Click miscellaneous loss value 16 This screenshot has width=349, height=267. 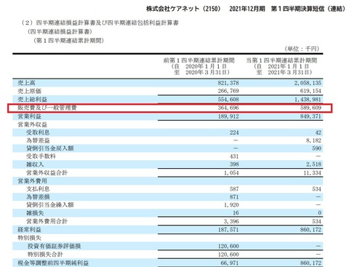click(x=236, y=213)
